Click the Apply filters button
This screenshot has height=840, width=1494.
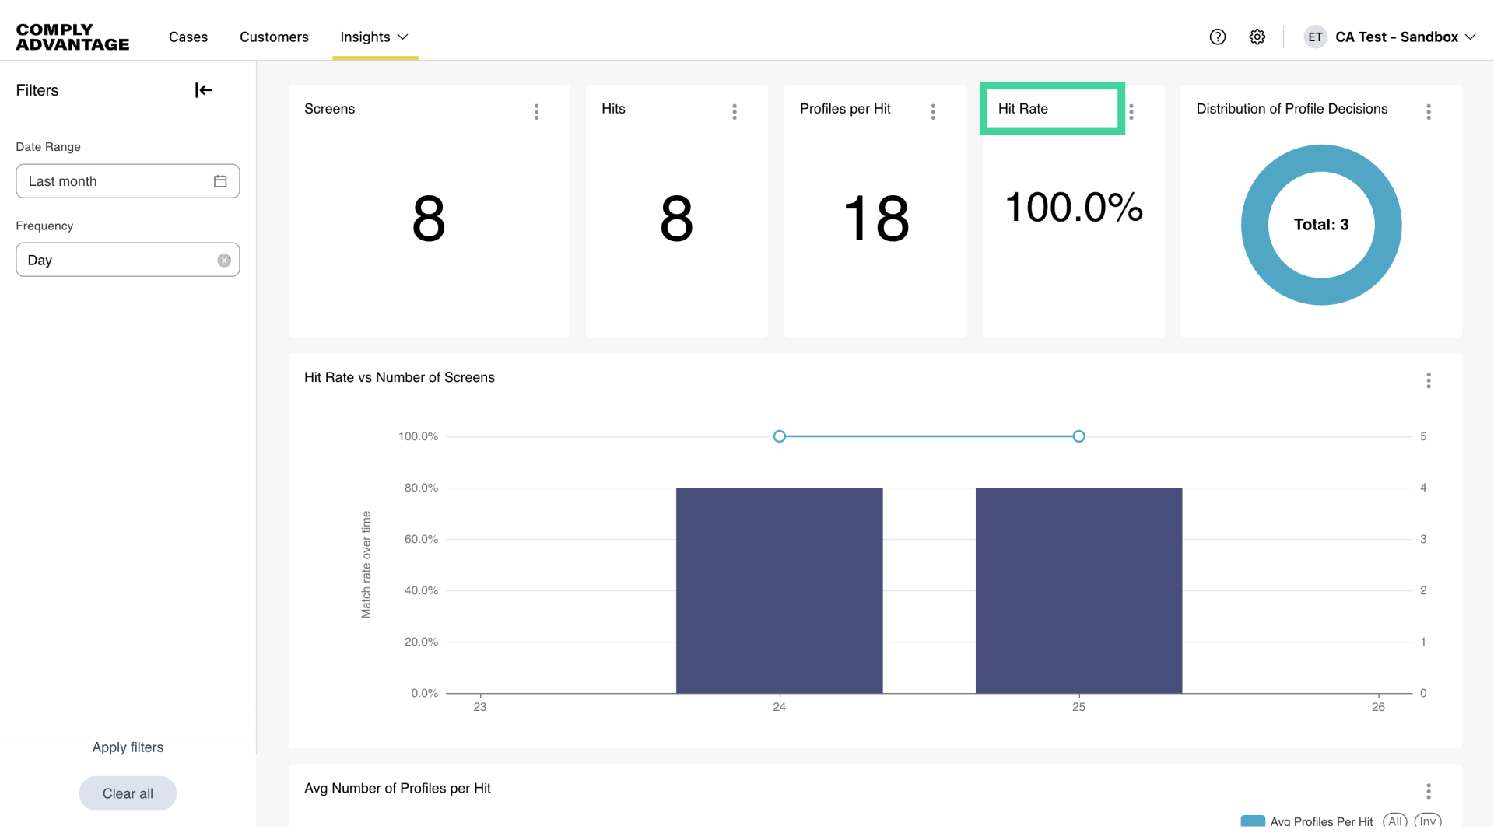point(128,747)
